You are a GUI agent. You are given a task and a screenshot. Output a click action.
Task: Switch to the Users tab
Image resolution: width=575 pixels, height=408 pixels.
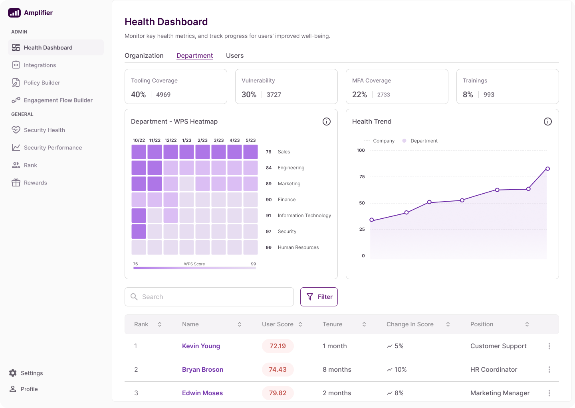click(235, 55)
